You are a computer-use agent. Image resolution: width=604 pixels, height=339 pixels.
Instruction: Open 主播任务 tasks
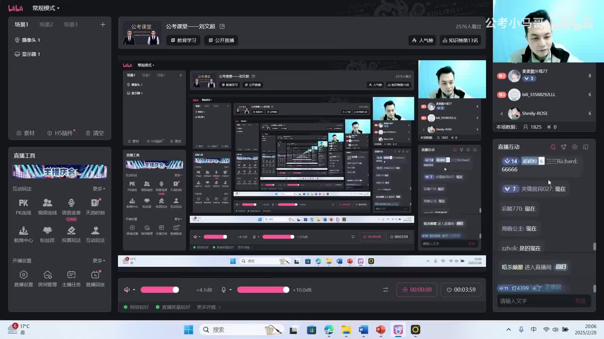(71, 278)
